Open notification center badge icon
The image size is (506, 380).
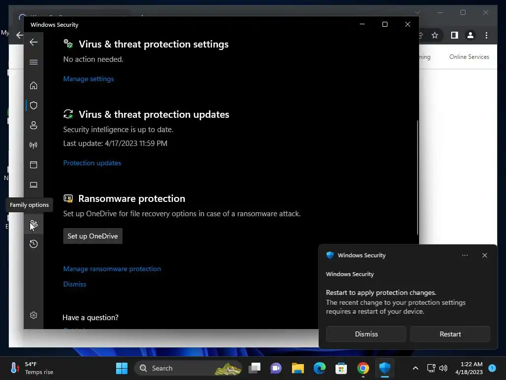coord(492,368)
